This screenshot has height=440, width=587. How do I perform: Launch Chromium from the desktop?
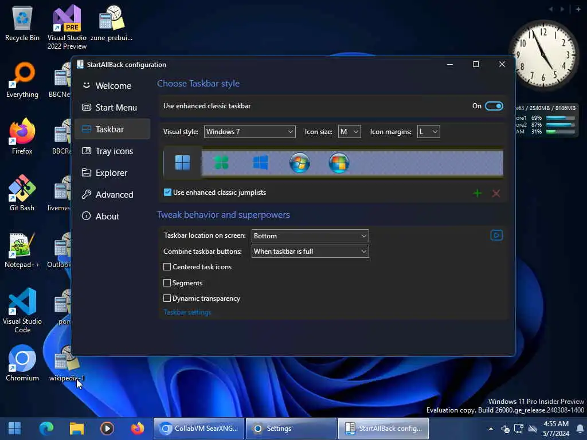click(22, 363)
